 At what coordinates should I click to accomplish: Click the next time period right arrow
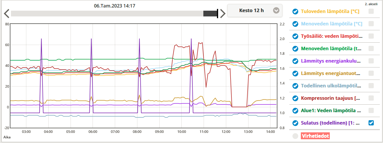(x=222, y=14)
